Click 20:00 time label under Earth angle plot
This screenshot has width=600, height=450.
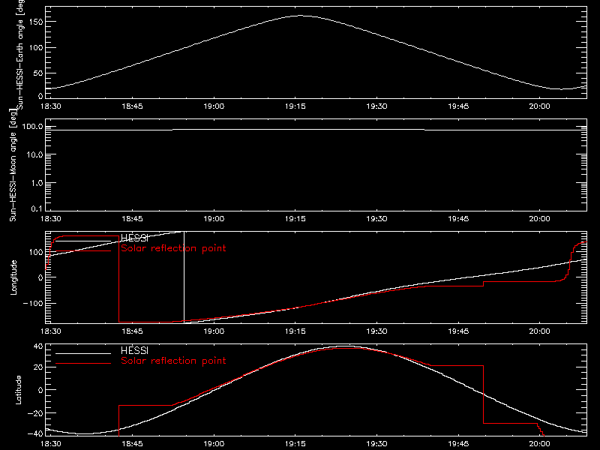click(x=539, y=106)
